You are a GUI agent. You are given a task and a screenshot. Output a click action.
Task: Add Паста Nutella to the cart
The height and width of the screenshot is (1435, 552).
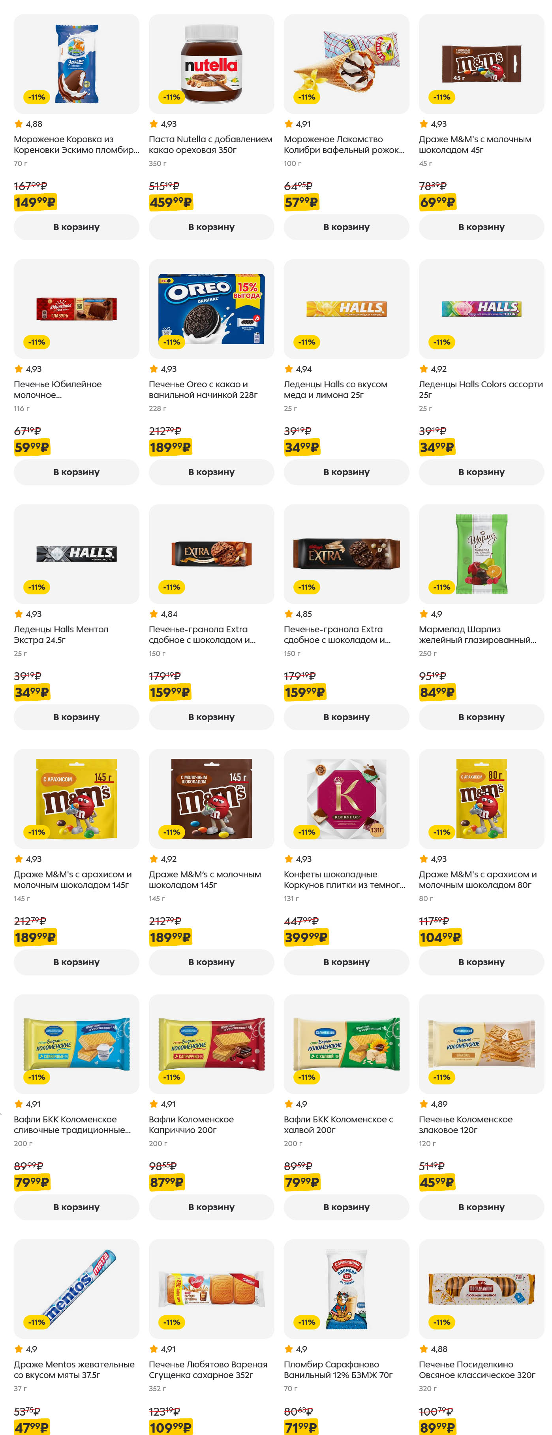211,227
